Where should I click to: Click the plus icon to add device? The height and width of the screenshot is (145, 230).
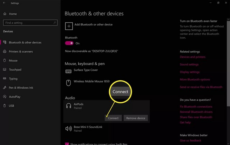68,26
